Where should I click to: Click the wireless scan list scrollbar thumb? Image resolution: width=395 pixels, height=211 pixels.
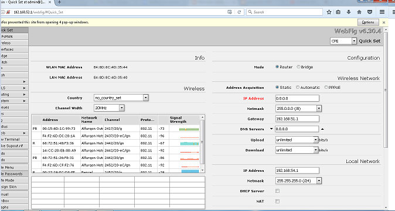coord(202,142)
